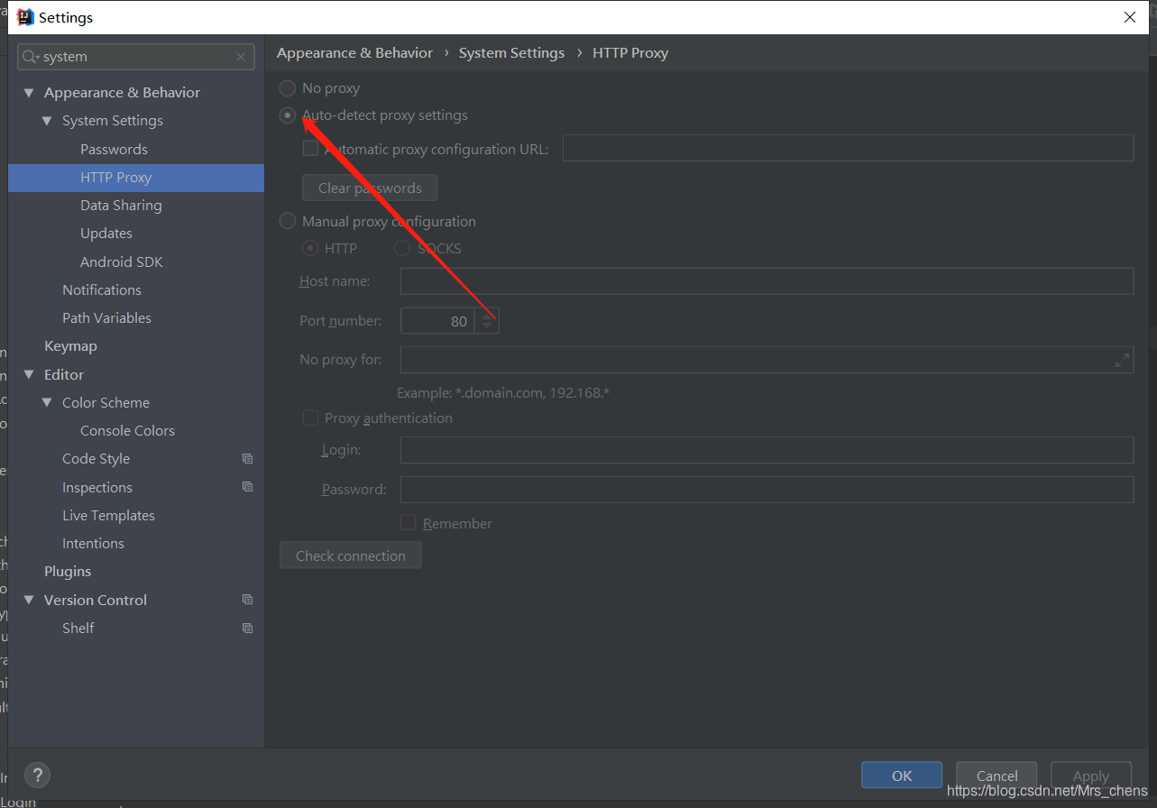Collapse the 'Version Control' tree node
1157x808 pixels.
[x=29, y=600]
